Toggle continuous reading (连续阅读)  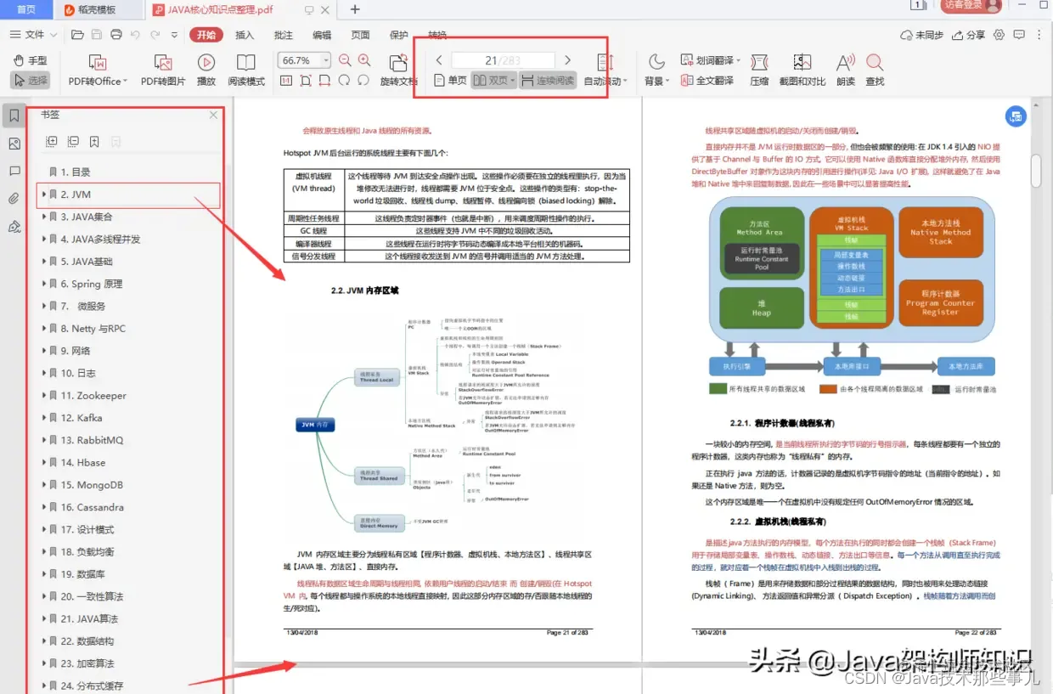coord(546,81)
